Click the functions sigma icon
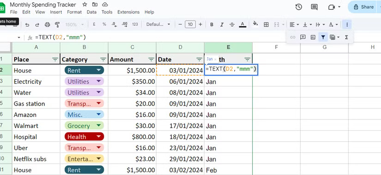 [346, 37]
